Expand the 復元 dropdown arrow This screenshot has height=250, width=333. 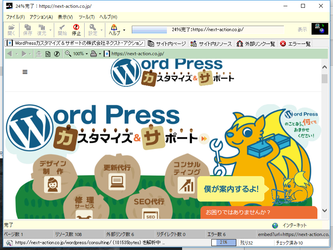coord(50,30)
